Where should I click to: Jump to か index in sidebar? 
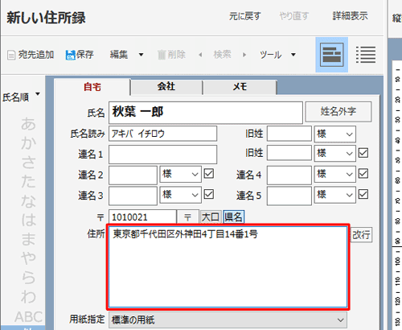(28, 142)
